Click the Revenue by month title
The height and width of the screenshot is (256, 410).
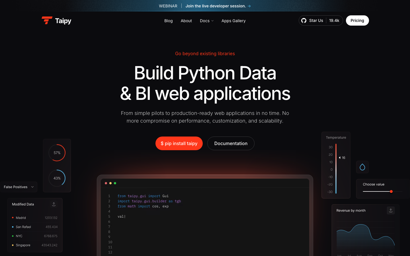click(351, 210)
